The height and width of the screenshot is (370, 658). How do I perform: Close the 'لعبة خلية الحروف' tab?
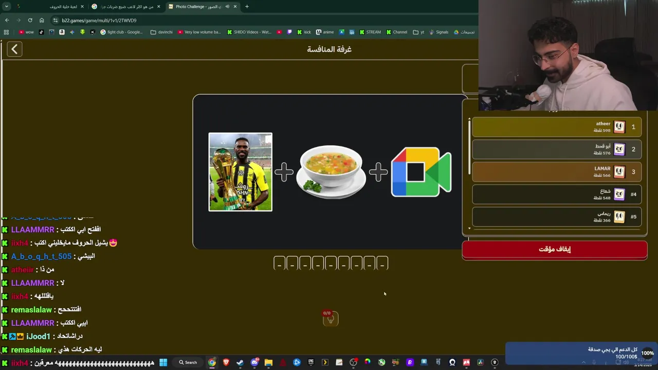click(x=82, y=7)
